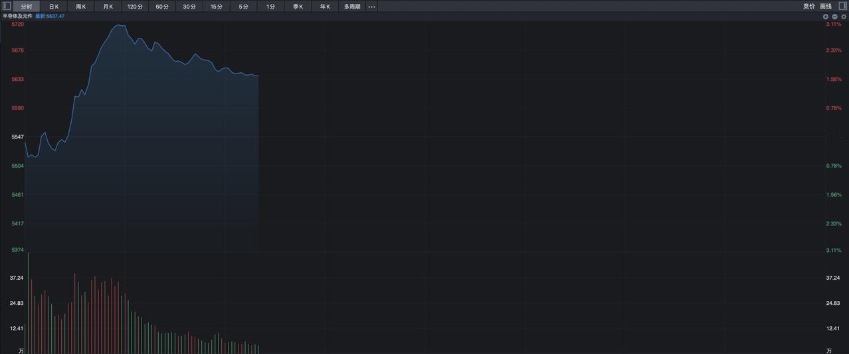849x354 pixels.
Task: Click the zoom-out minus icon
Action: coord(835,16)
